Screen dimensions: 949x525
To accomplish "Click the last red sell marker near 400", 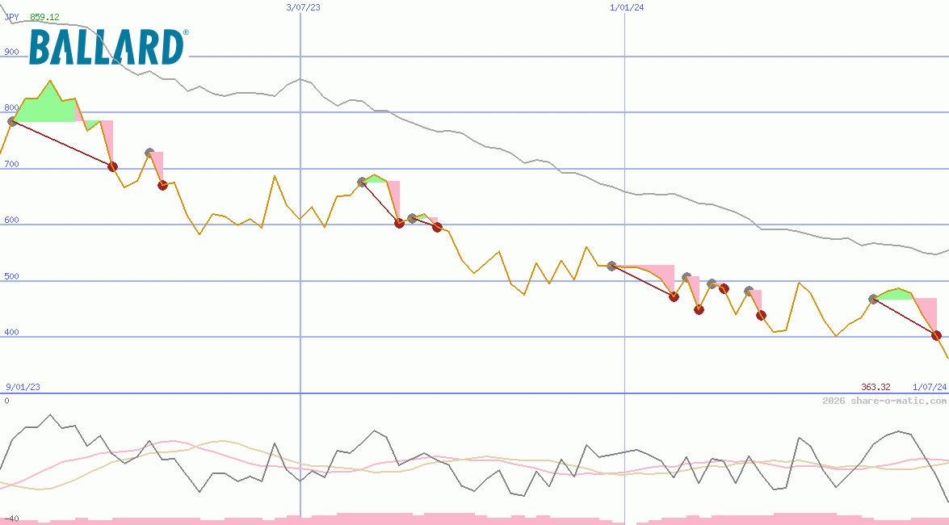I will pos(936,335).
